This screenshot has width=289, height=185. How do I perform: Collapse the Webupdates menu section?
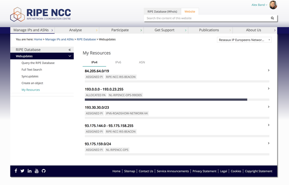70,56
